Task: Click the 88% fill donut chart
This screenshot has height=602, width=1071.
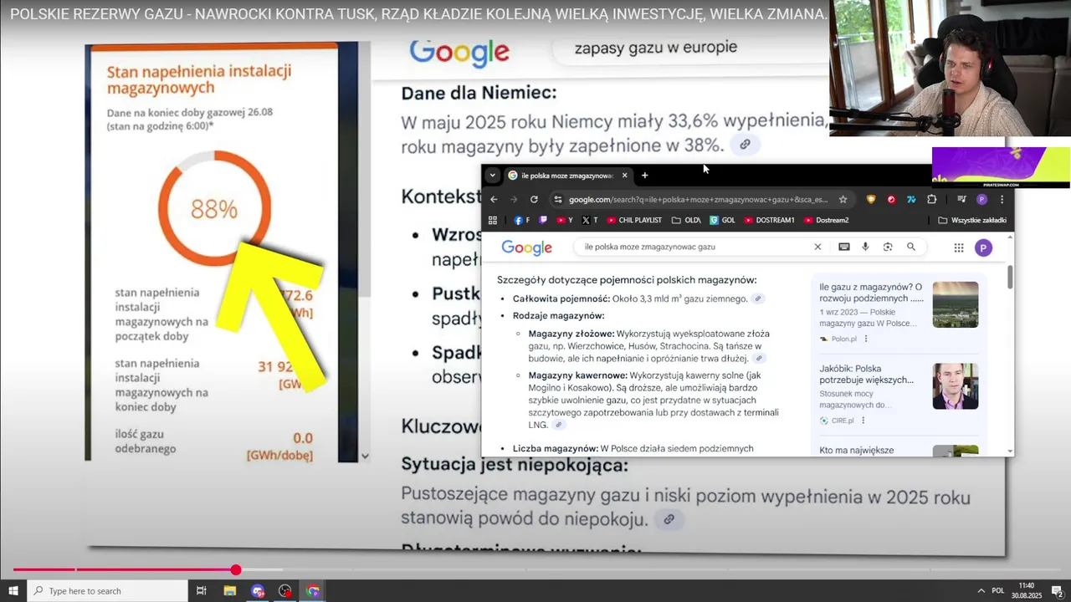Action: [214, 208]
